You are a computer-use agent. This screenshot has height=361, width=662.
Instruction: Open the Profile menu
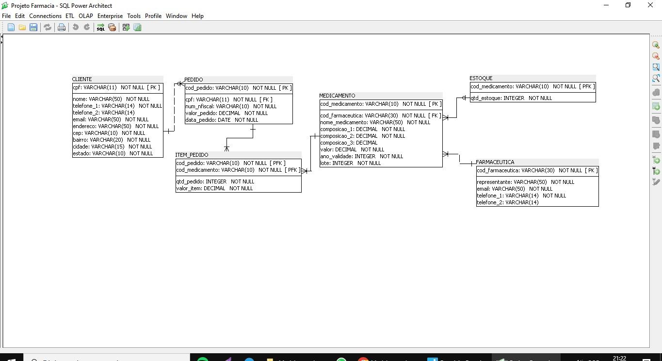(153, 16)
